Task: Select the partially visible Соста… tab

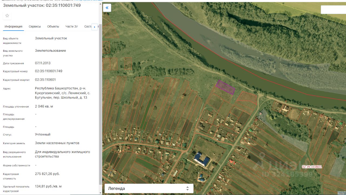Action: pyautogui.click(x=88, y=27)
